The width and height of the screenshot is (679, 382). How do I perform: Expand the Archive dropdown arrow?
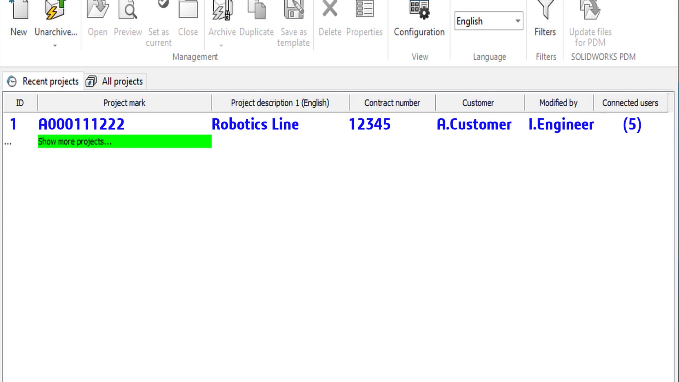pos(222,45)
